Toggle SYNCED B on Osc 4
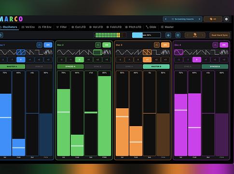 [x=215, y=67]
